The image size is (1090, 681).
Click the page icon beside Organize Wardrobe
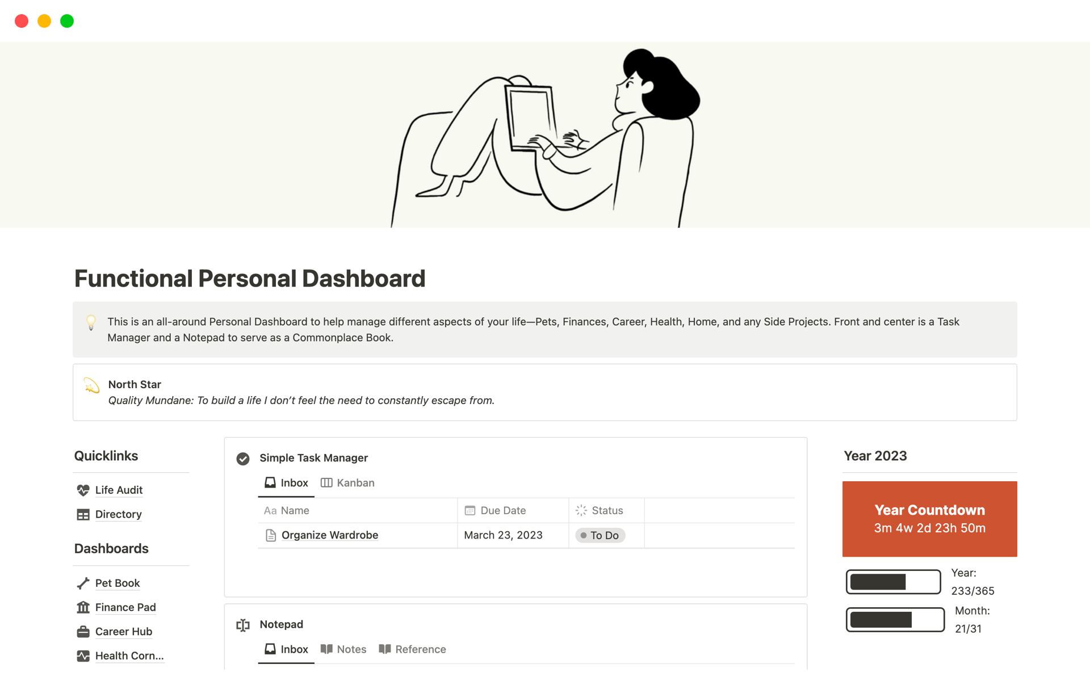[270, 535]
